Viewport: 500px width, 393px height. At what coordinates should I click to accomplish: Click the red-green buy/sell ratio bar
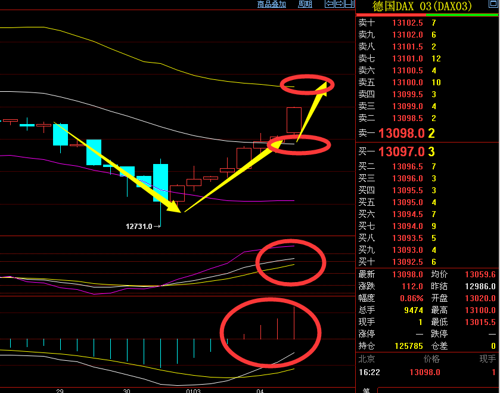click(427, 15)
